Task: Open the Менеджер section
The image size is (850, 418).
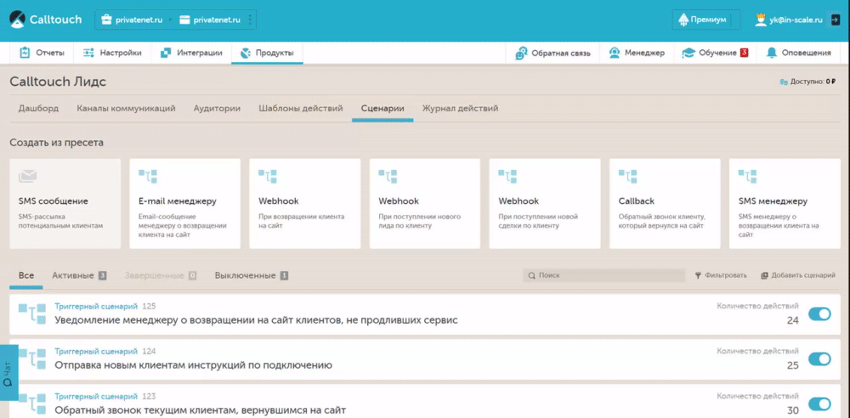Action: click(x=637, y=53)
